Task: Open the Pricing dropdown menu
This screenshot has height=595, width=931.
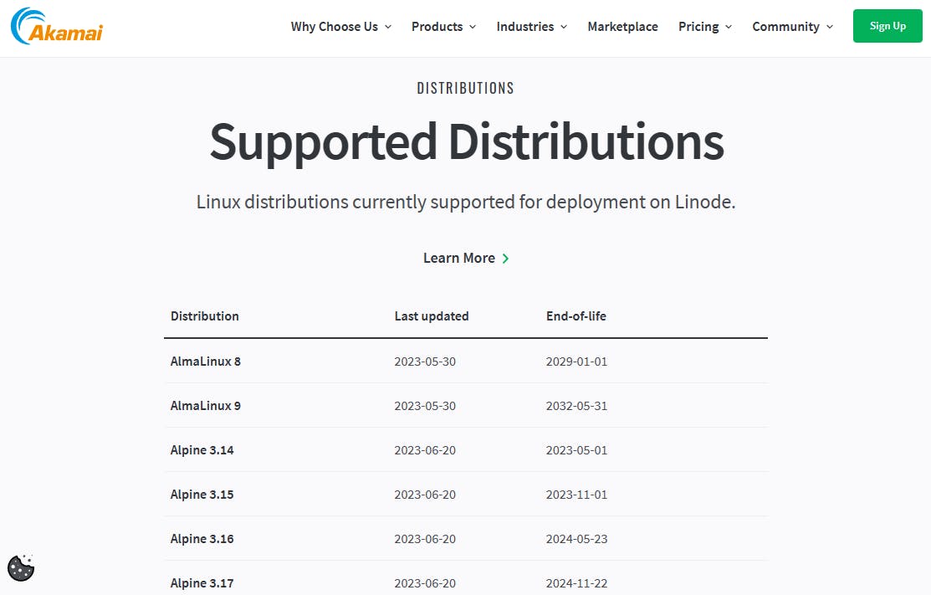Action: (704, 27)
